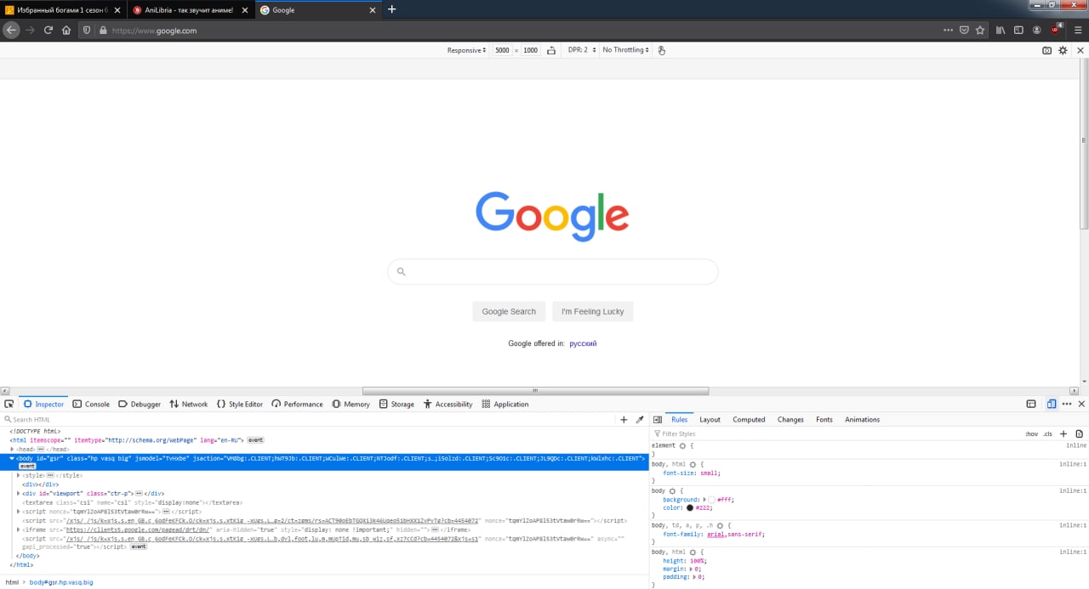This screenshot has height=589, width=1089.
Task: Toggle the :hov pseudo-class panel
Action: [x=1031, y=433]
